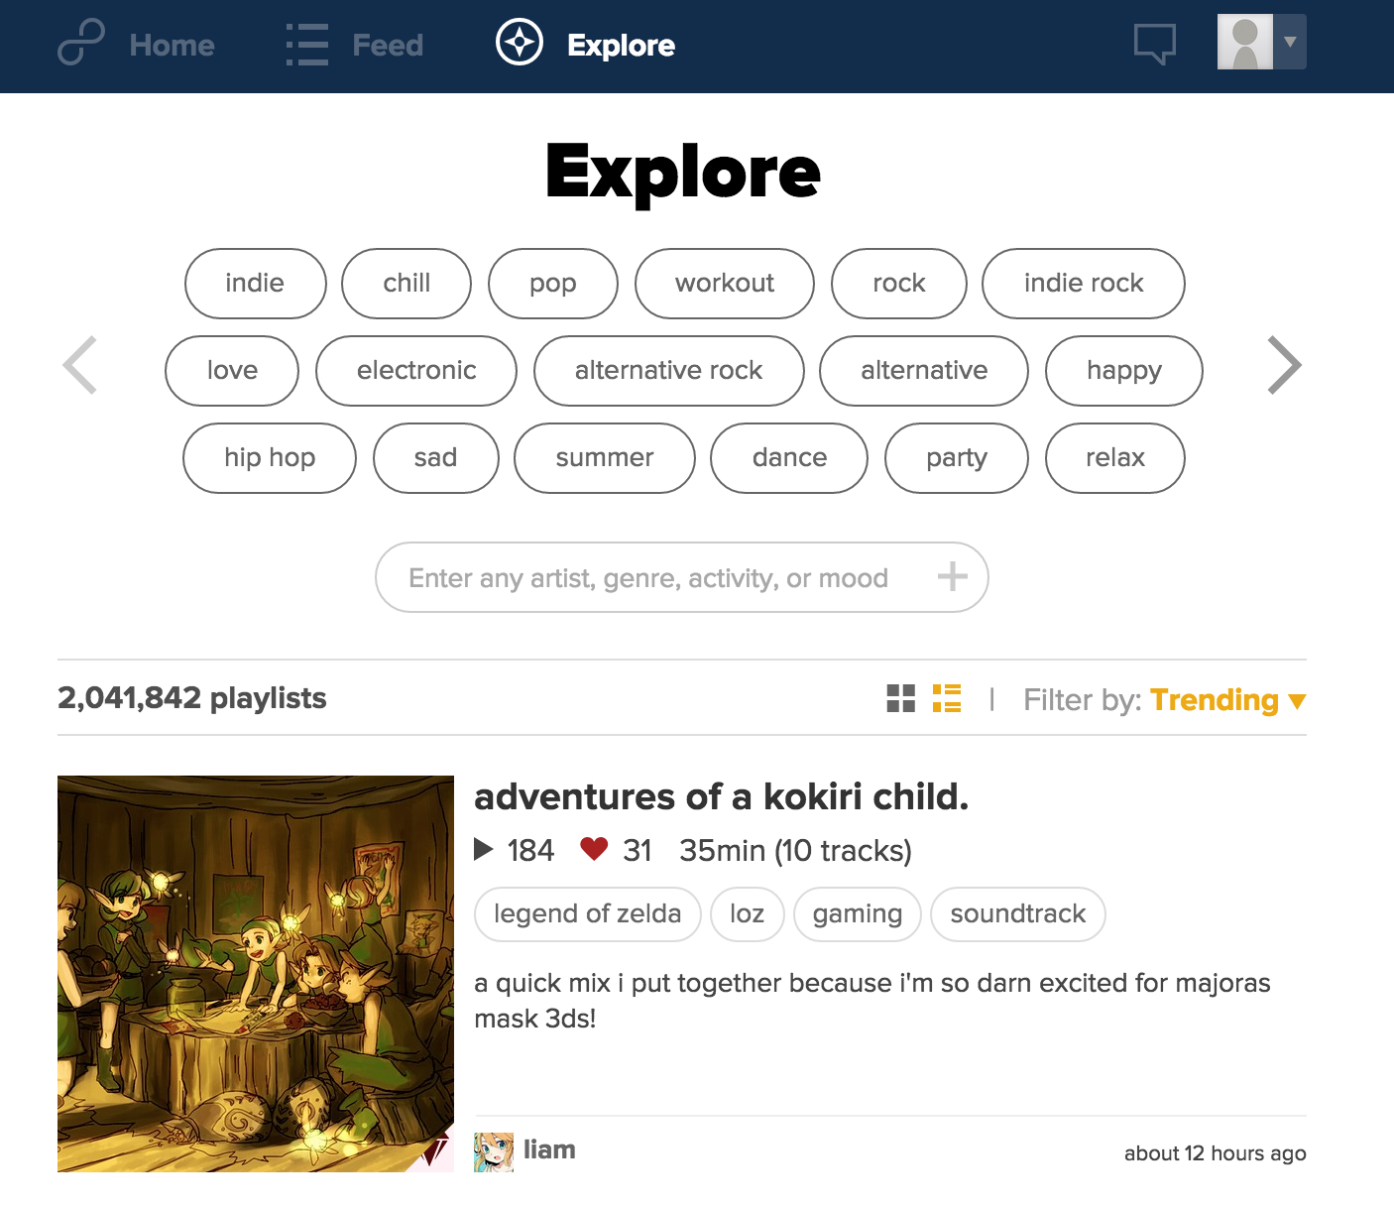The height and width of the screenshot is (1208, 1394).
Task: Play the playlist via the play icon
Action: point(484,849)
